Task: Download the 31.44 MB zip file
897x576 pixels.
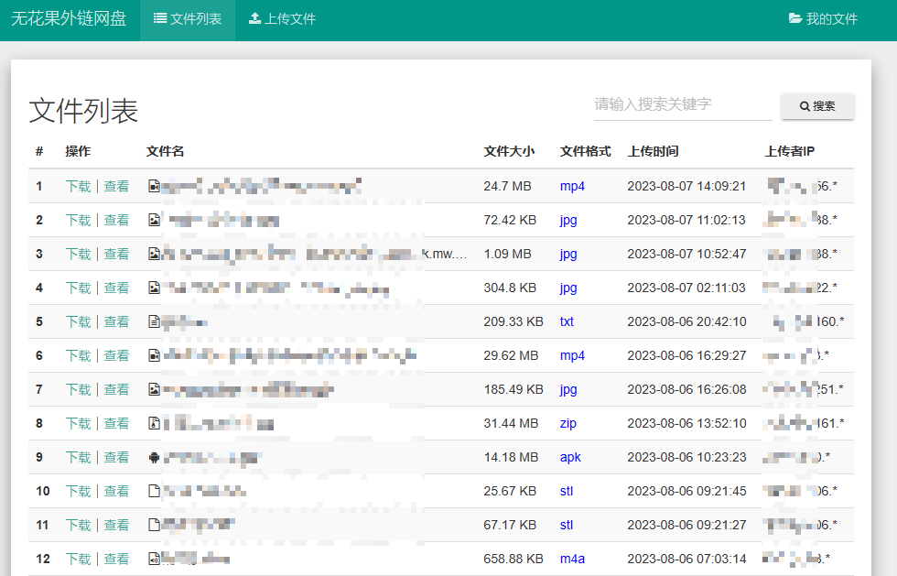Action: click(79, 423)
